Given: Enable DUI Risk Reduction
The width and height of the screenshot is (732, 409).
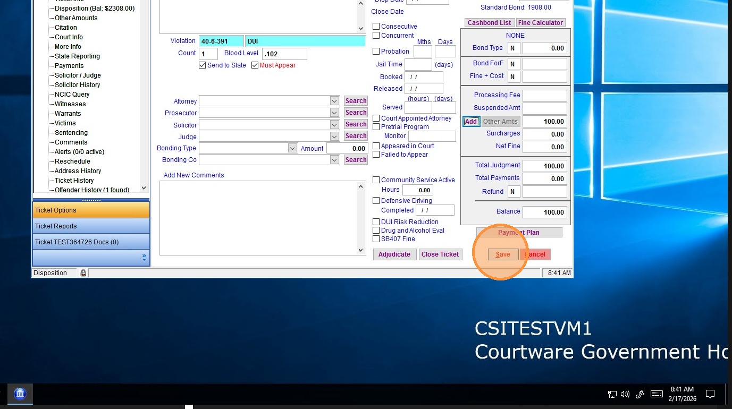Looking at the screenshot, I should [x=376, y=222].
